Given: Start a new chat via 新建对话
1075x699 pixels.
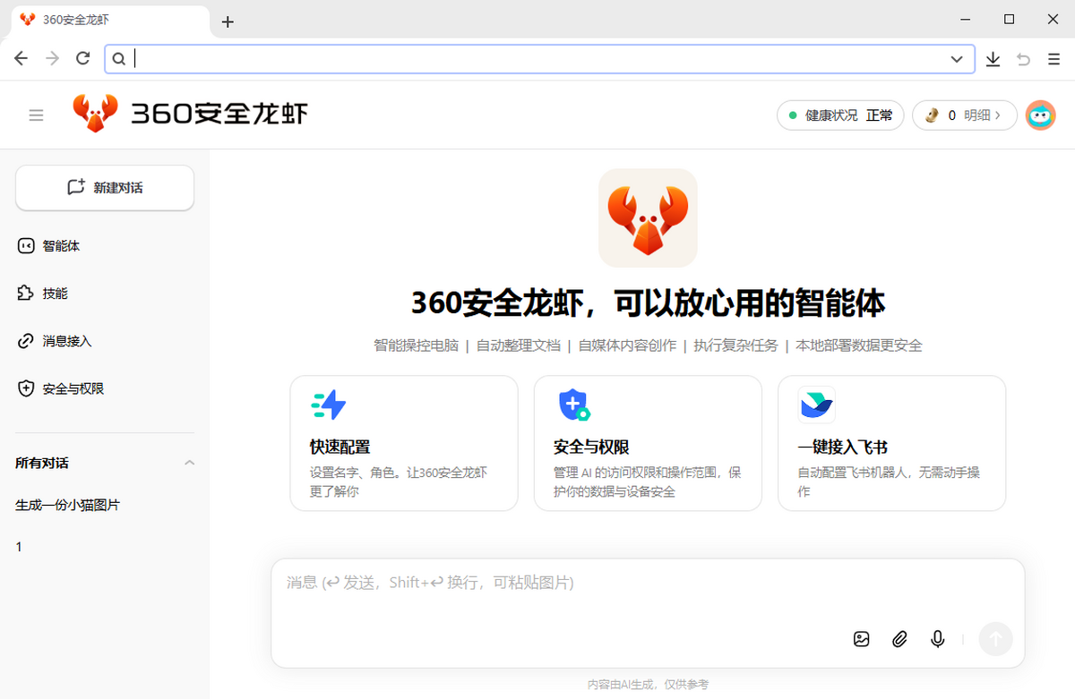Looking at the screenshot, I should click(104, 188).
